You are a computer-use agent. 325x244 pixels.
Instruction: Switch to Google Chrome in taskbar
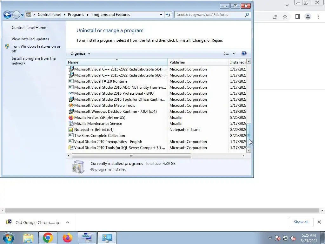coord(48,238)
